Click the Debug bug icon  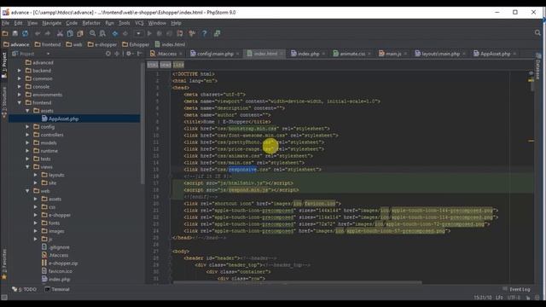pos(160,33)
